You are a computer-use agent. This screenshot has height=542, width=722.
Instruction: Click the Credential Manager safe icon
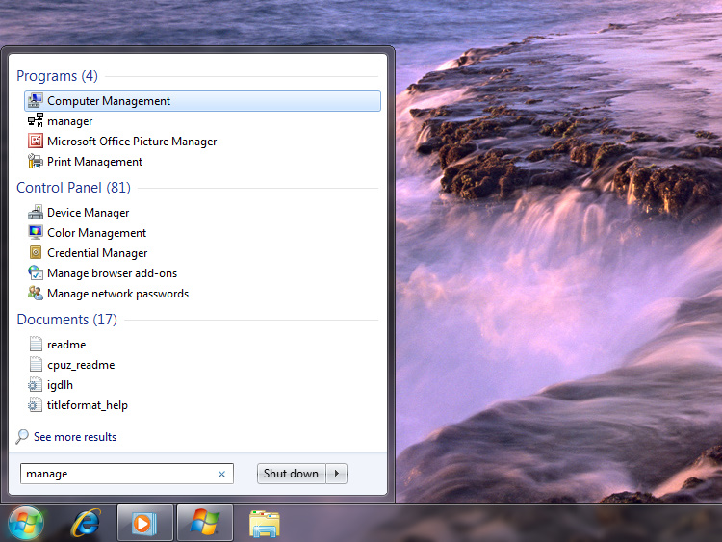36,252
